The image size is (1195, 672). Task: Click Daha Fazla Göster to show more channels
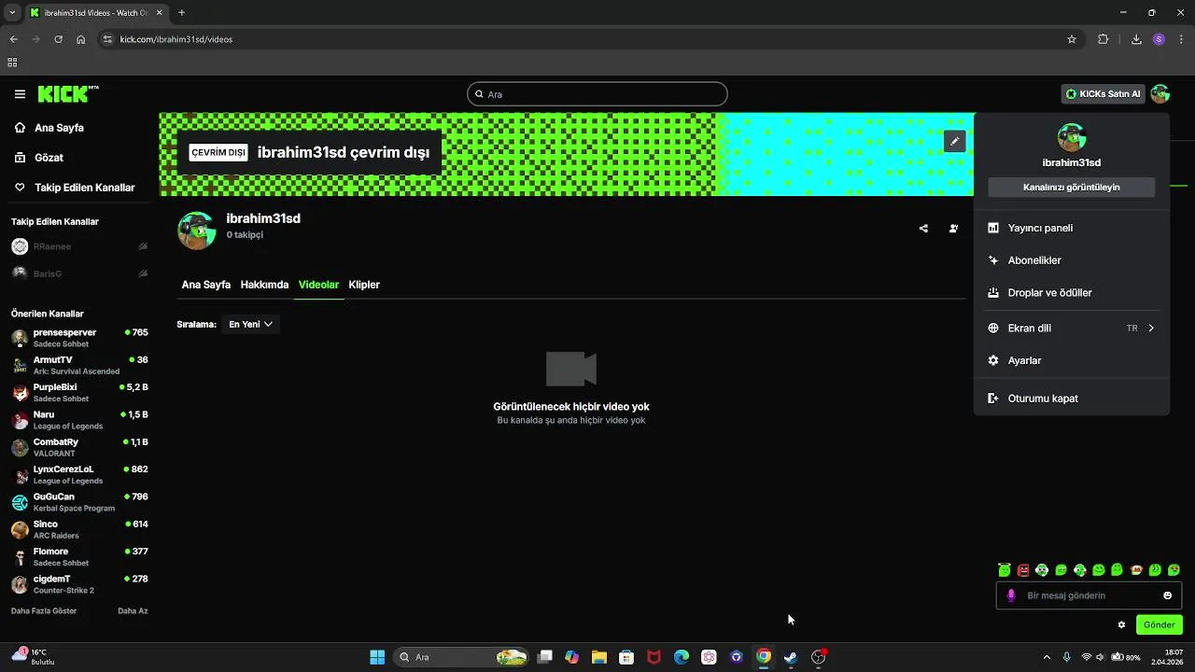pos(44,610)
